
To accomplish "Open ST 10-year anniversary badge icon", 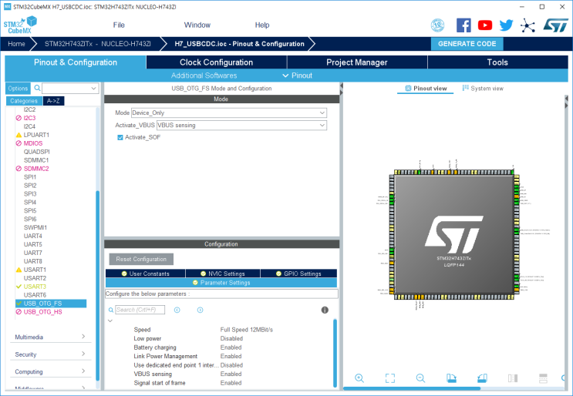I will coord(437,25).
